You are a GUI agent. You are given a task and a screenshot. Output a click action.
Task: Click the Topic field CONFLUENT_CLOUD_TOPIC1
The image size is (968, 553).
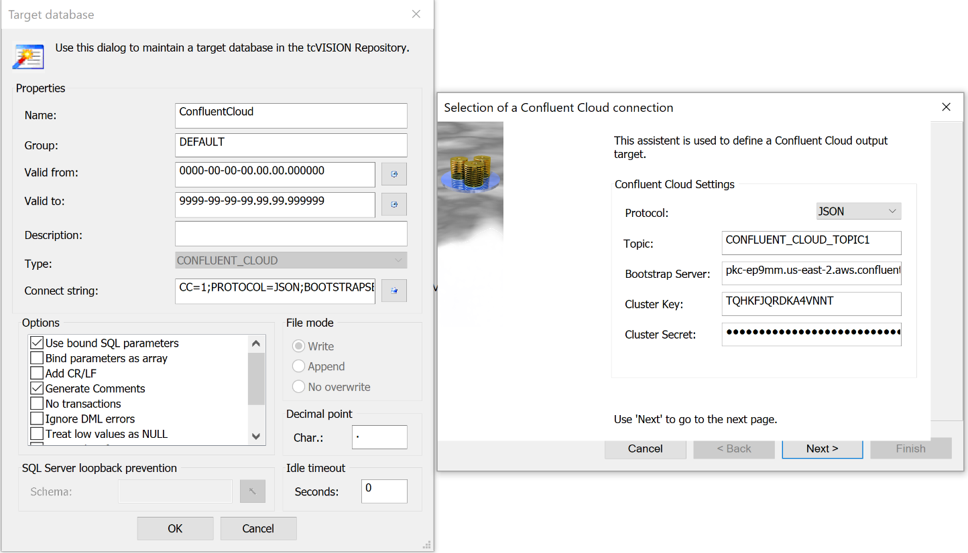point(812,243)
